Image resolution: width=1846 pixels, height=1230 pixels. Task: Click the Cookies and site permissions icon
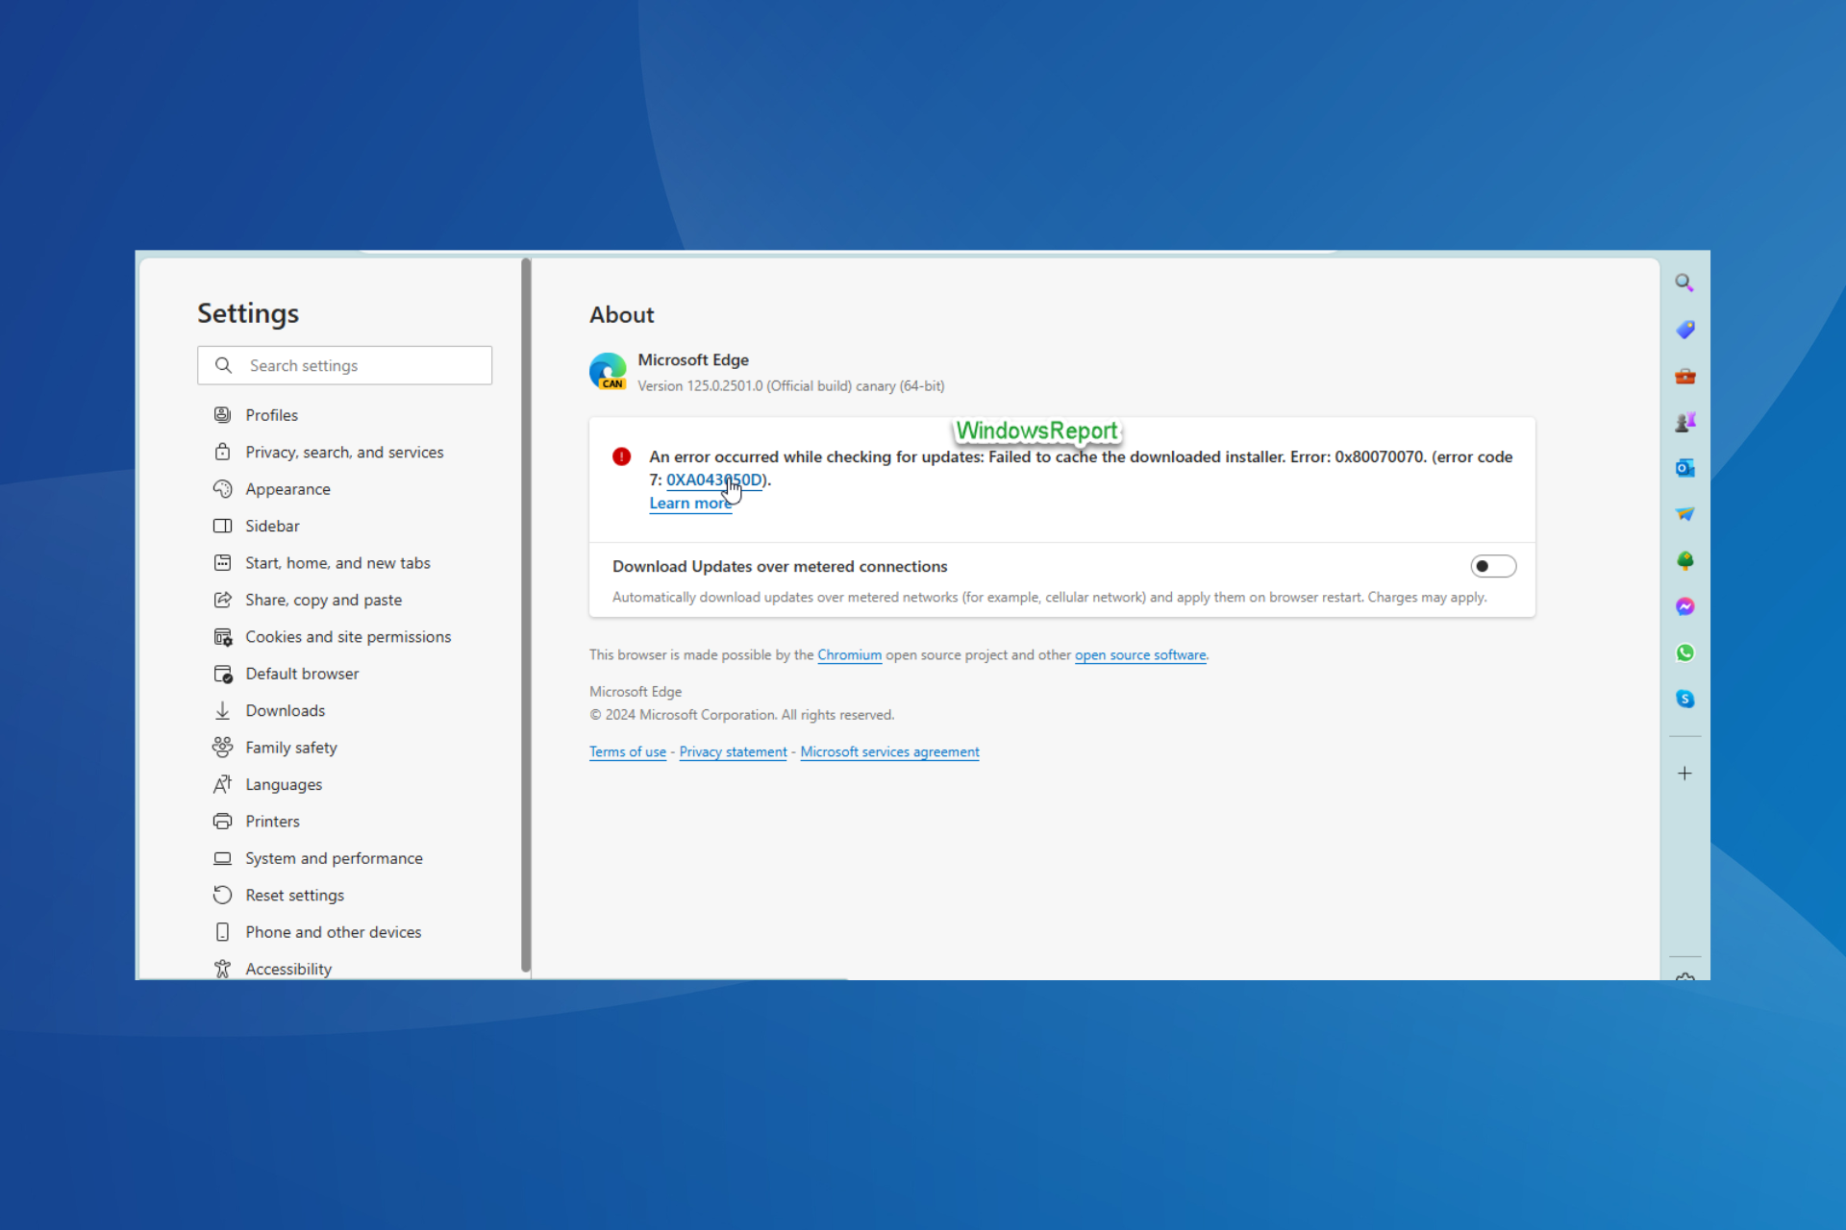click(222, 637)
